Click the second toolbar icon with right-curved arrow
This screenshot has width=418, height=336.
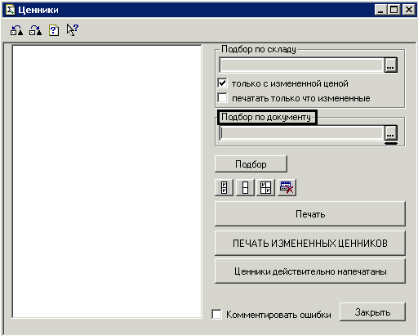pos(35,30)
